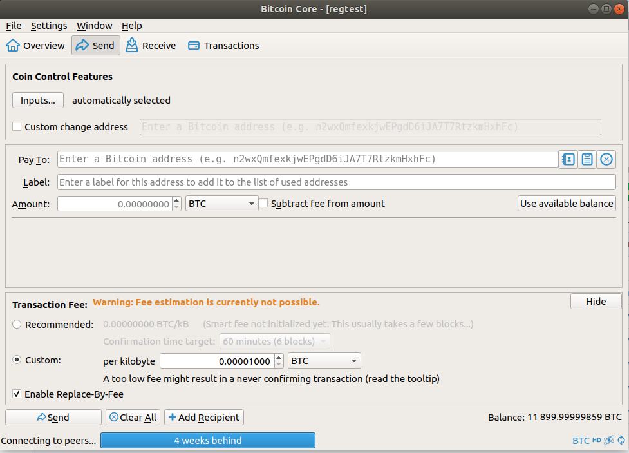Open the Settings menu
The height and width of the screenshot is (453, 629).
pos(49,26)
